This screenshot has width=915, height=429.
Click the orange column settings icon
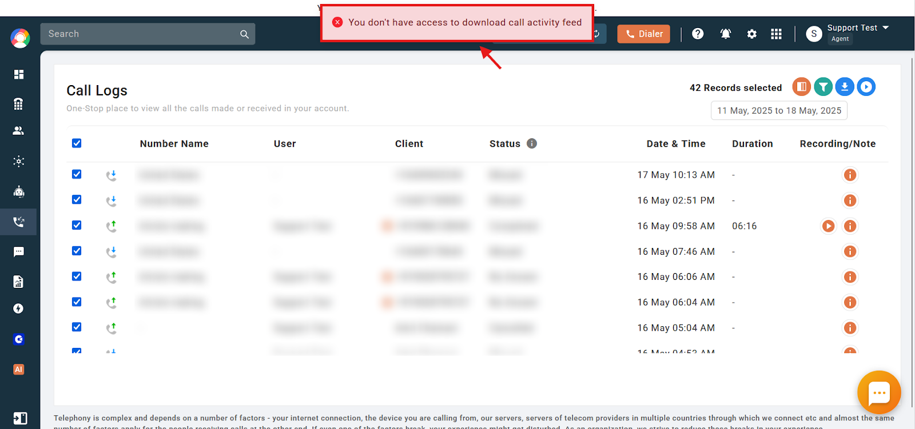coord(802,87)
